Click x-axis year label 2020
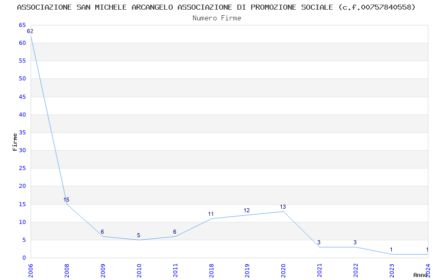Image resolution: width=433 pixels, height=280 pixels. (x=283, y=270)
